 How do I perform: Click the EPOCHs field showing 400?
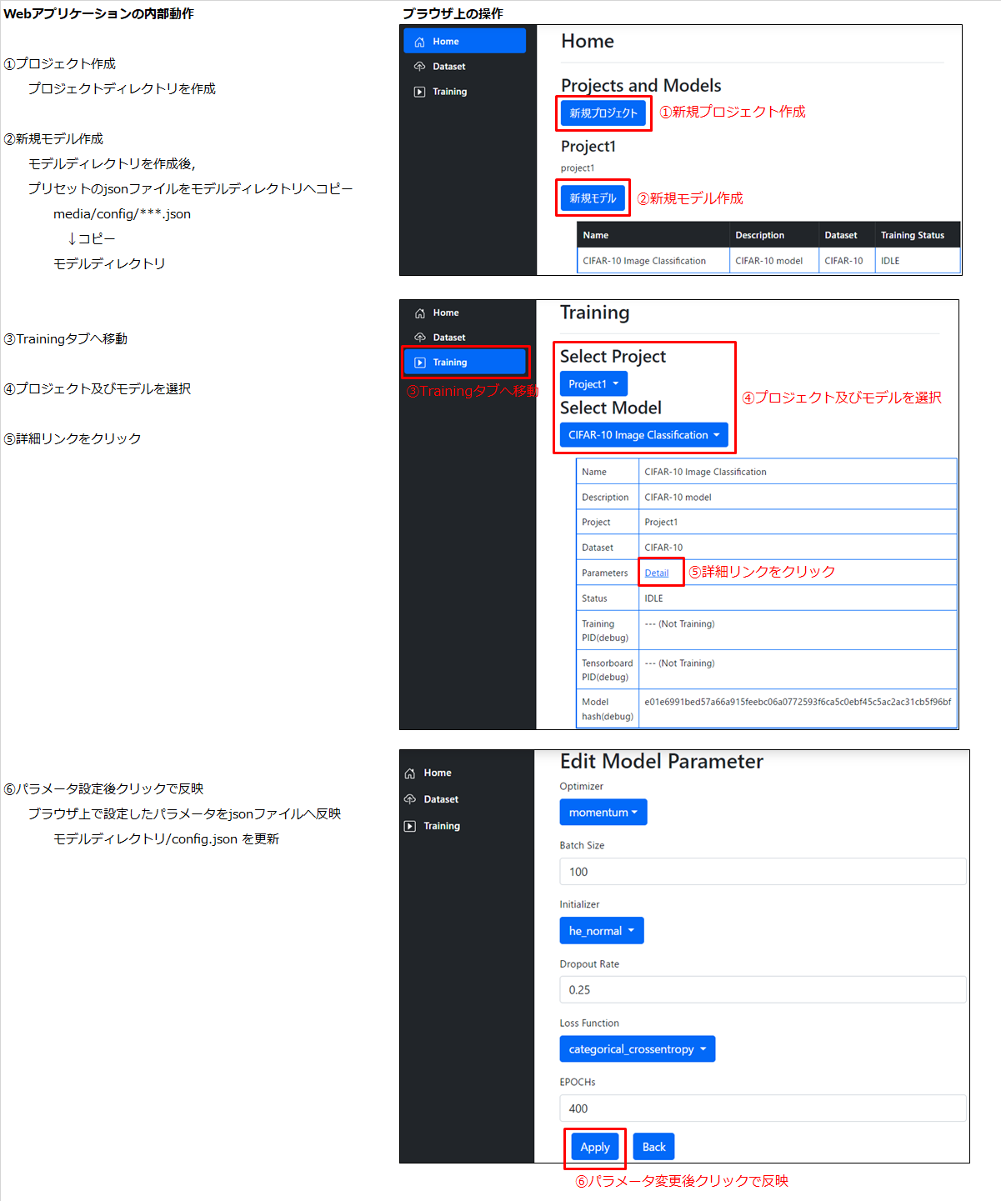pos(763,1108)
